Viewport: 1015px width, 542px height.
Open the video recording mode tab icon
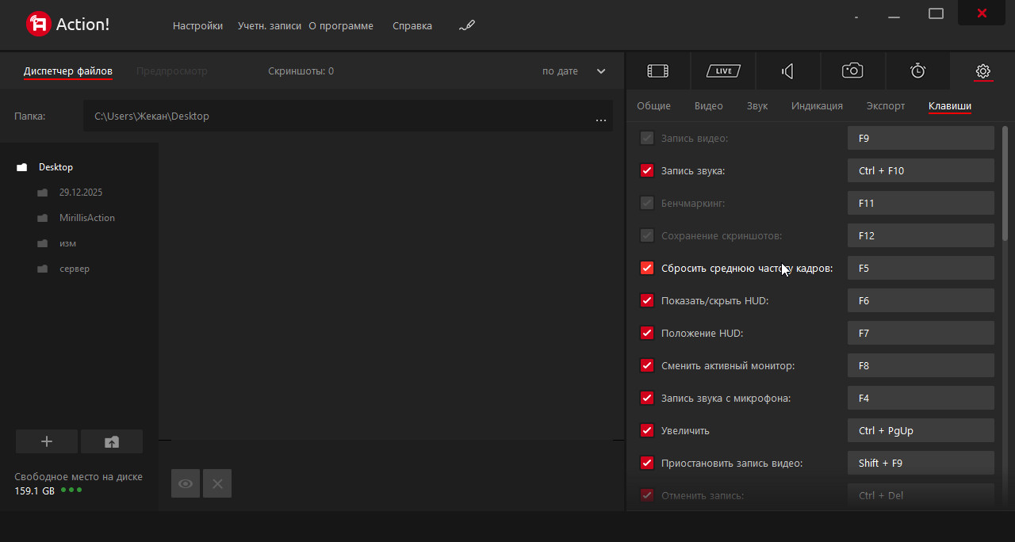click(x=657, y=71)
